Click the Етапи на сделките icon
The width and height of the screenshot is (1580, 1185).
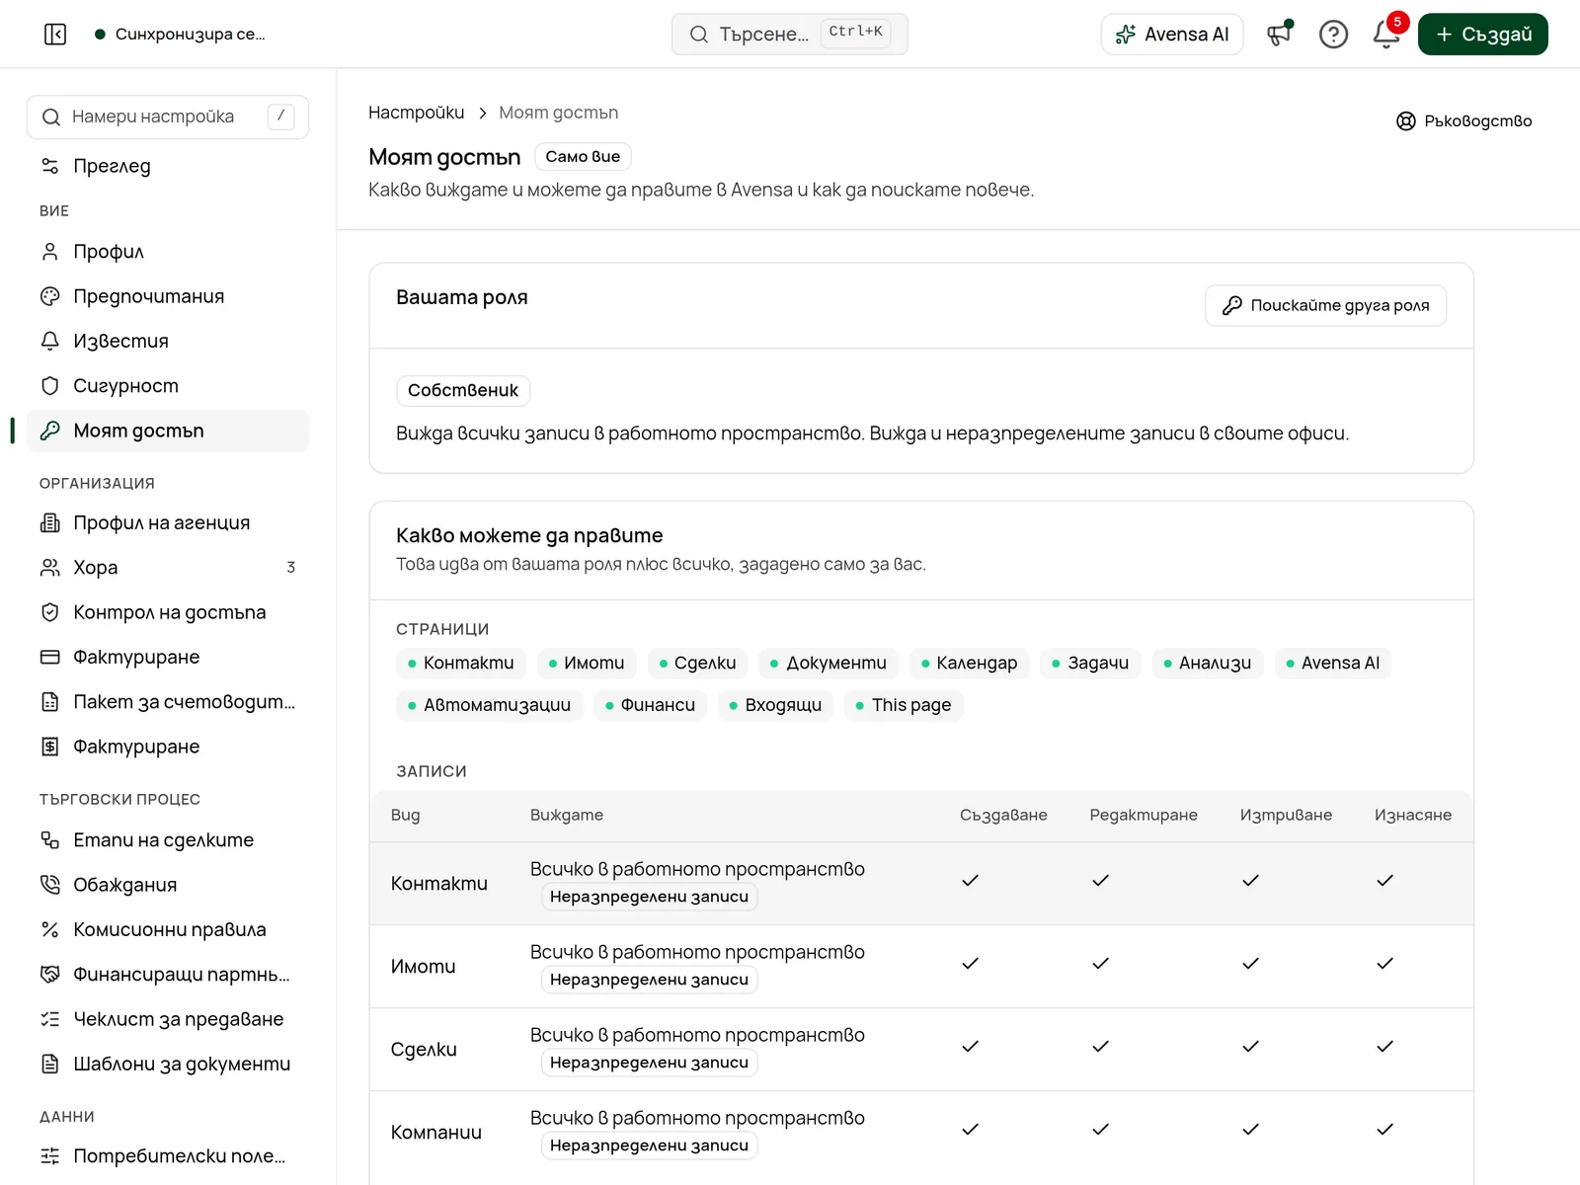click(50, 840)
